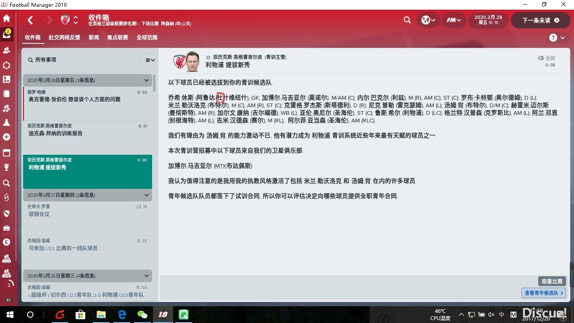Open the Tactics board icon in sidebar
The width and height of the screenshot is (574, 323).
click(6, 79)
